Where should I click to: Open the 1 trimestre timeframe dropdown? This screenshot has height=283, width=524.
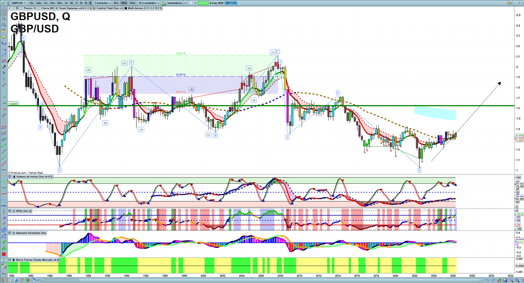point(103,3)
